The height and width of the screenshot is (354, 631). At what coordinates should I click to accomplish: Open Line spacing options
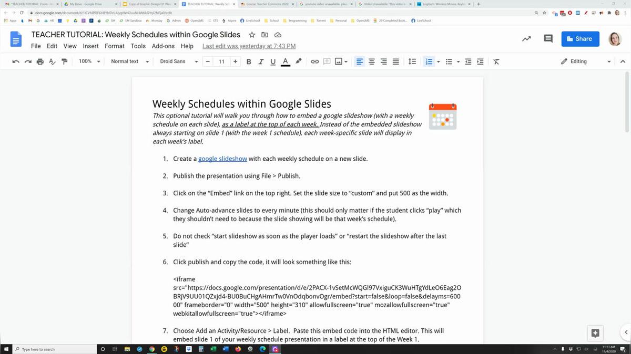click(413, 61)
